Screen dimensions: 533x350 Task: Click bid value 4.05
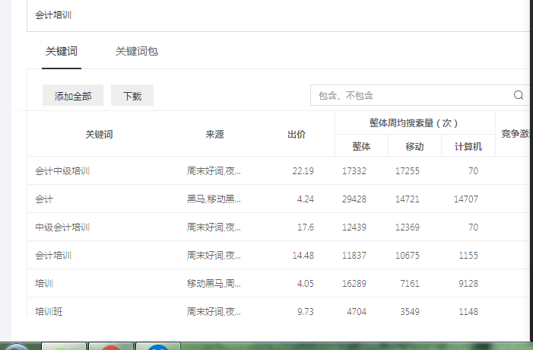[306, 284]
